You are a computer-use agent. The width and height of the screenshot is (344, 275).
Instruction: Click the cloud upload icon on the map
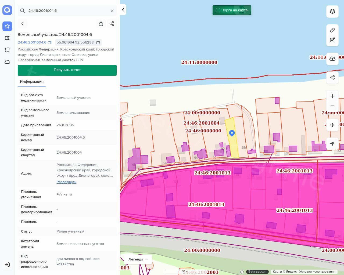(x=332, y=59)
